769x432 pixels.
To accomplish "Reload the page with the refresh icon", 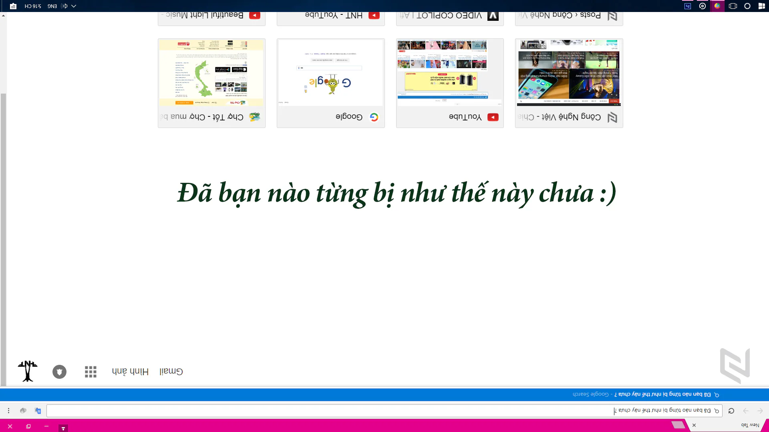I will click(x=731, y=411).
